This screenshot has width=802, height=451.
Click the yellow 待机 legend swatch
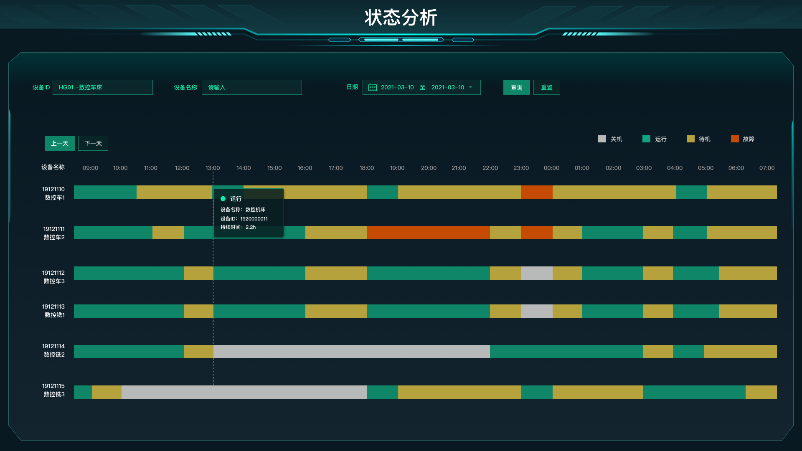click(x=690, y=139)
